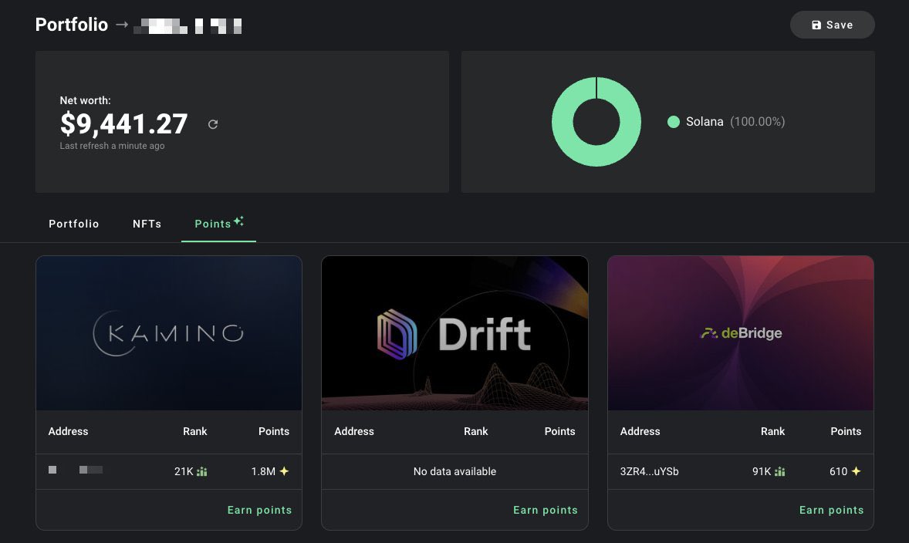Select the Points tab
Screen dimensions: 909x543
tap(218, 224)
